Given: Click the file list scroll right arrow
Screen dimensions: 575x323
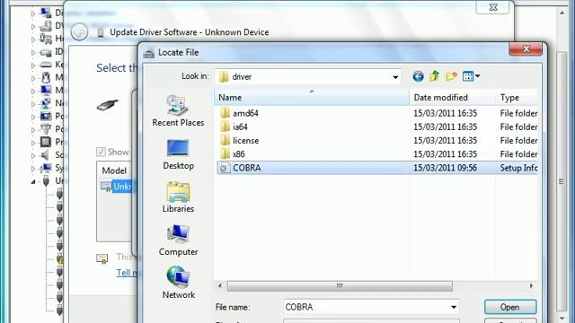Looking at the screenshot, I should [x=531, y=285].
